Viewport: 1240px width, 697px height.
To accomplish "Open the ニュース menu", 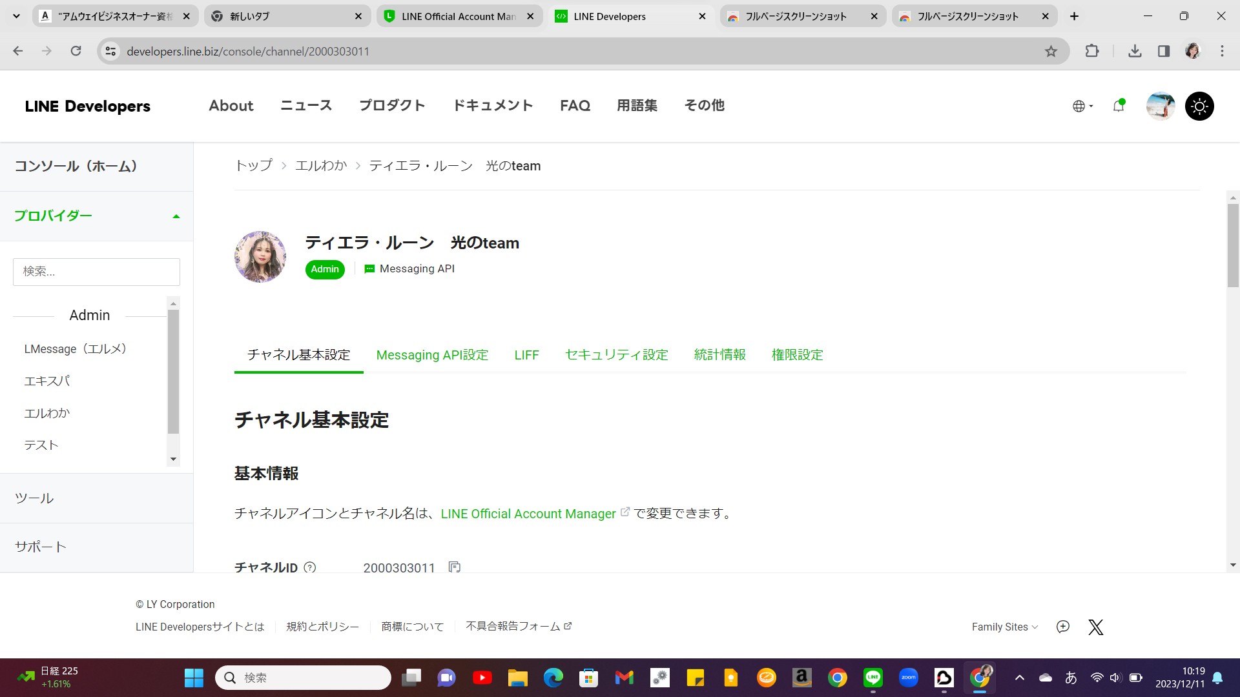I will [x=306, y=105].
